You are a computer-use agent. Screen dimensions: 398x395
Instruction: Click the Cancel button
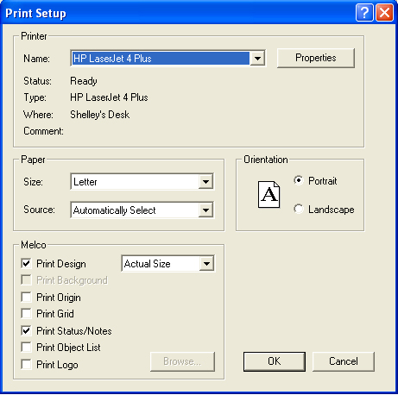[x=344, y=361]
